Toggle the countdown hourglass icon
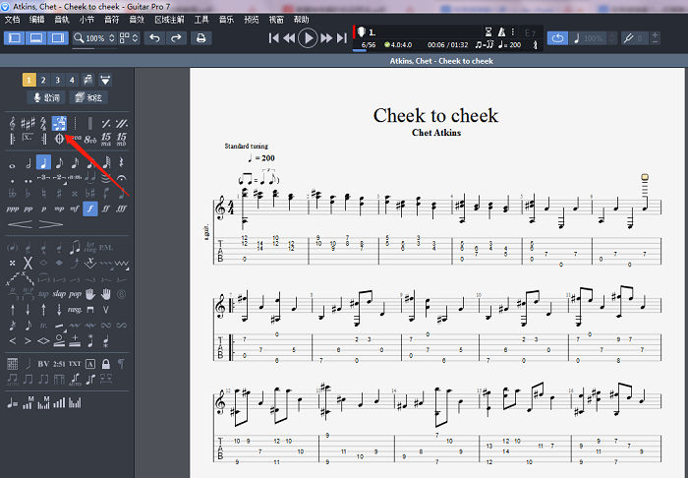This screenshot has height=478, width=688. 488,32
